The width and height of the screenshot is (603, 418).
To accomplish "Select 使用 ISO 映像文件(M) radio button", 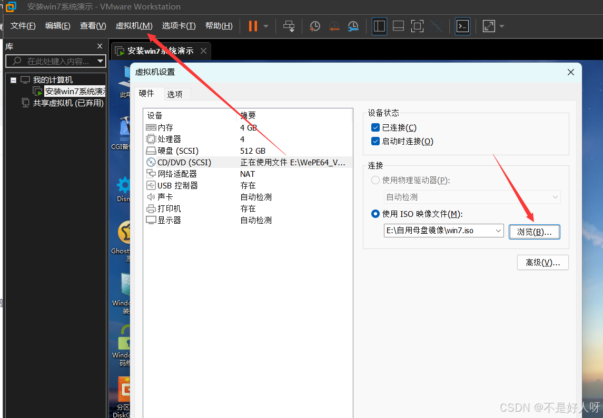I will pos(375,214).
